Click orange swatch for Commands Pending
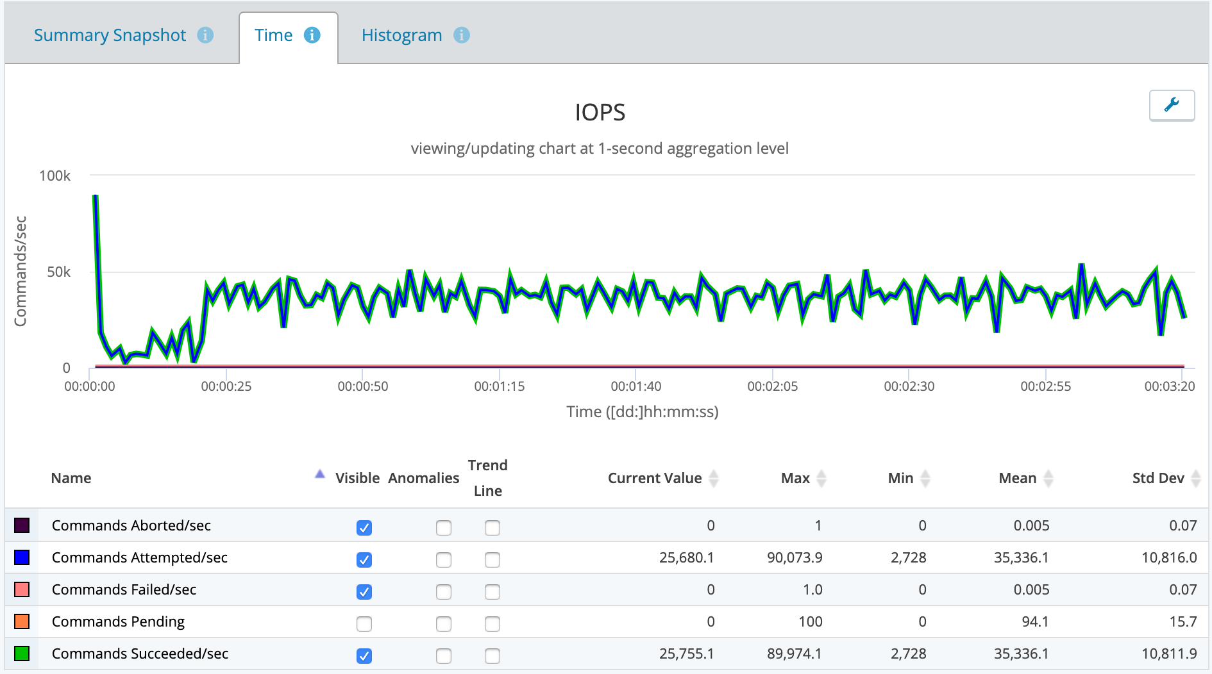Image resolution: width=1212 pixels, height=674 pixels. click(x=22, y=621)
